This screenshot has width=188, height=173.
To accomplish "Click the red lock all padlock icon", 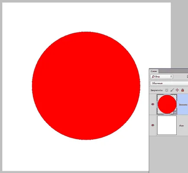I will (182, 90).
